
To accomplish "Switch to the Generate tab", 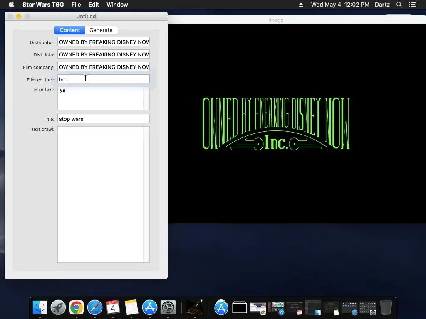I will tap(101, 30).
